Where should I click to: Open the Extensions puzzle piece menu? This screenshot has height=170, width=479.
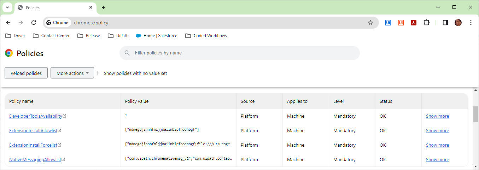pos(426,23)
